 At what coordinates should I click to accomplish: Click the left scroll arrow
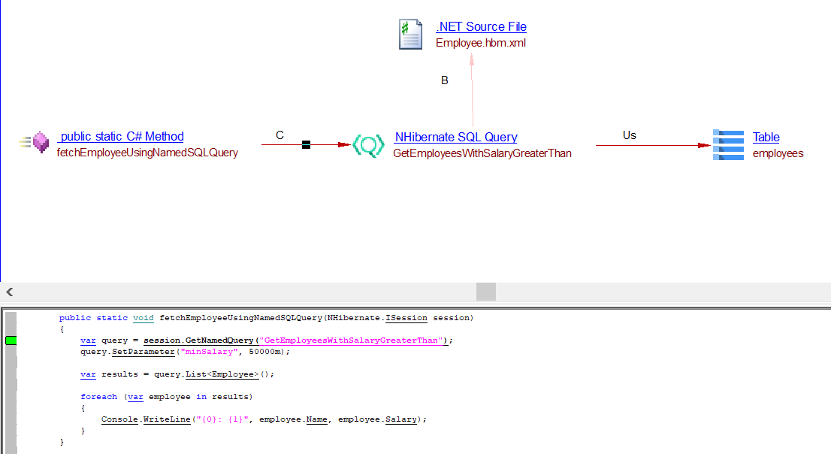coord(10,292)
